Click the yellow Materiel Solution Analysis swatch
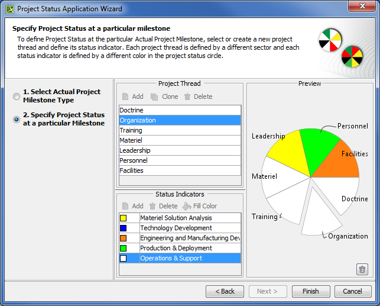Screen dimensions: 380x306 [x=124, y=218]
